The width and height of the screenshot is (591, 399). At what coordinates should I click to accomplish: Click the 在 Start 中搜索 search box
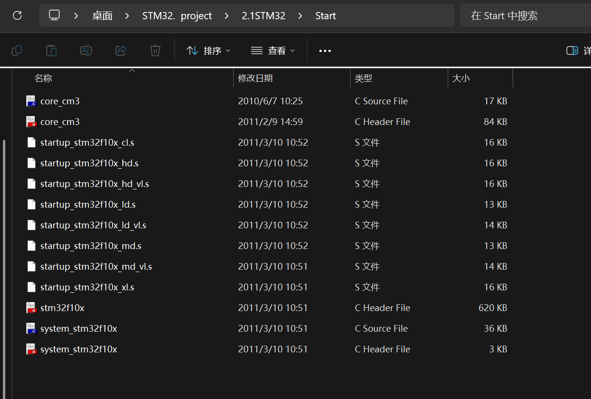click(526, 16)
